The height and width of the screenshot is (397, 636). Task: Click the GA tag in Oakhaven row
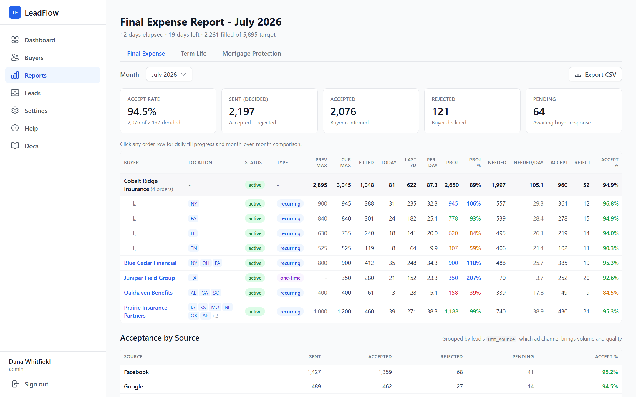205,293
